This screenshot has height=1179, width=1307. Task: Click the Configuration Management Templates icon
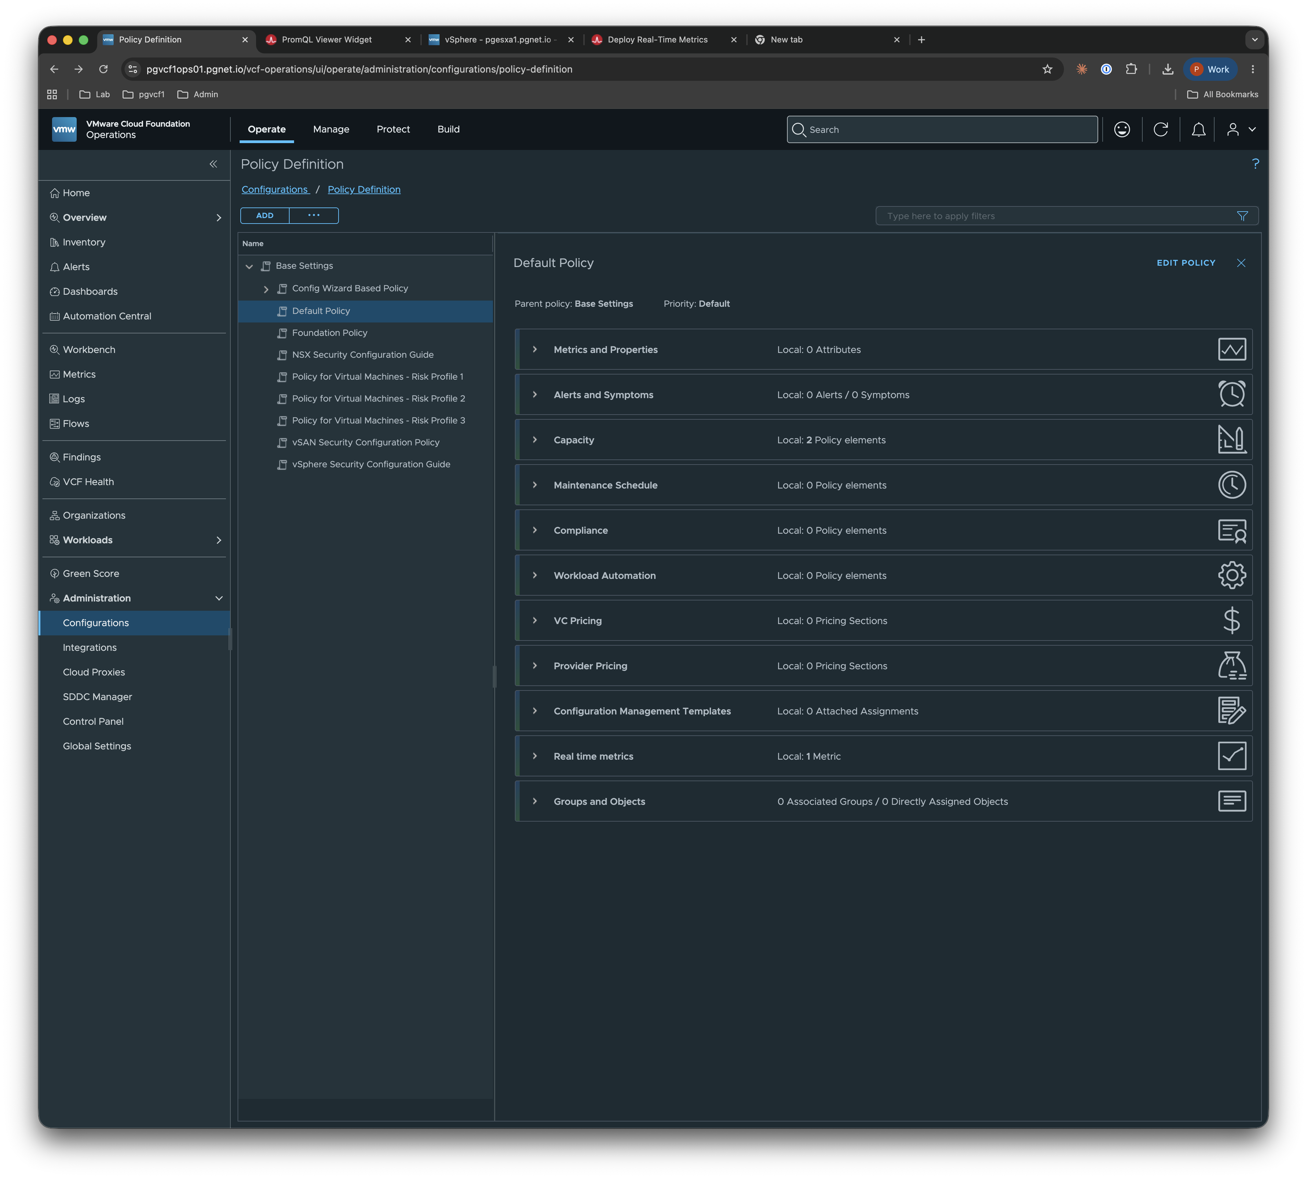[x=1232, y=711]
